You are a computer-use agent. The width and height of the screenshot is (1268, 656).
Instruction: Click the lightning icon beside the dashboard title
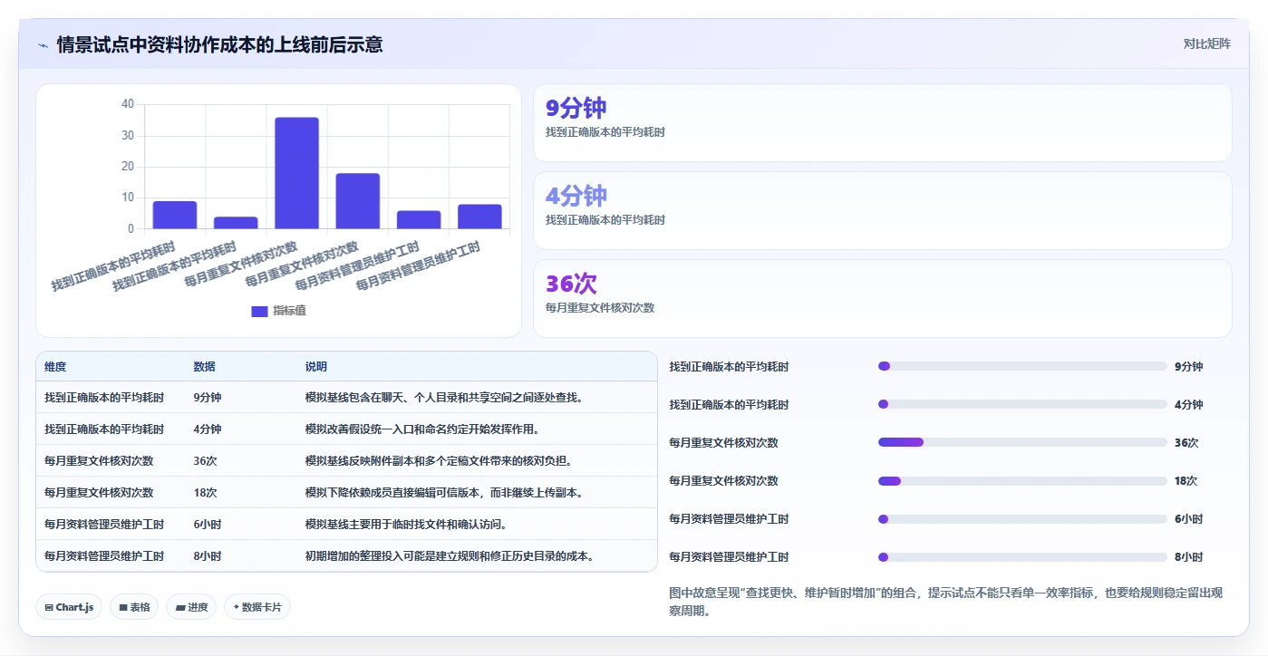pyautogui.click(x=43, y=45)
